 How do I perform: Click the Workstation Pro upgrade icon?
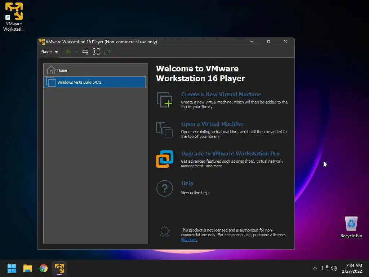[165, 159]
